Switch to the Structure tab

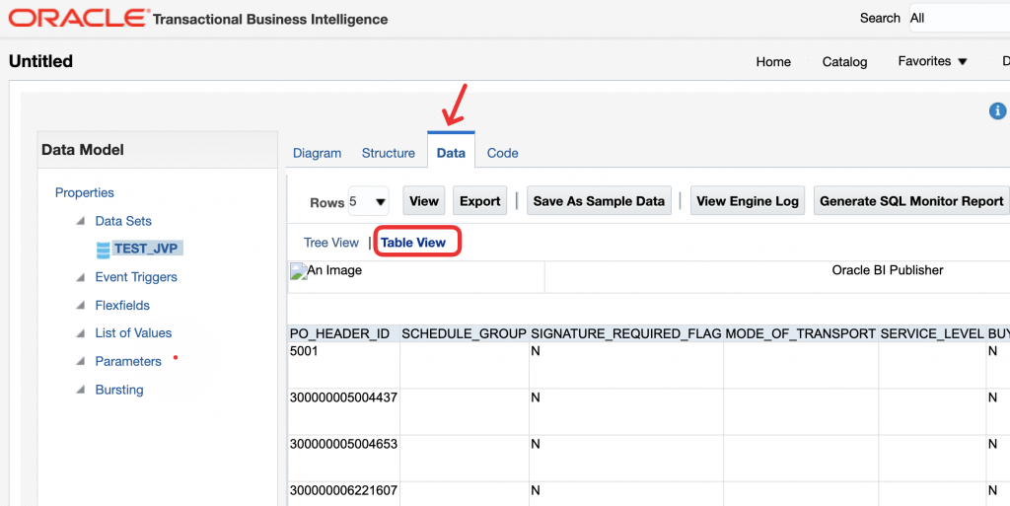point(388,153)
